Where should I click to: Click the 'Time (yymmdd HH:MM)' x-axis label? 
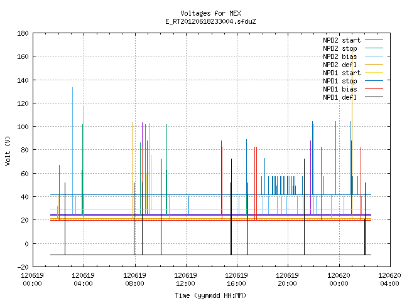(x=210, y=295)
